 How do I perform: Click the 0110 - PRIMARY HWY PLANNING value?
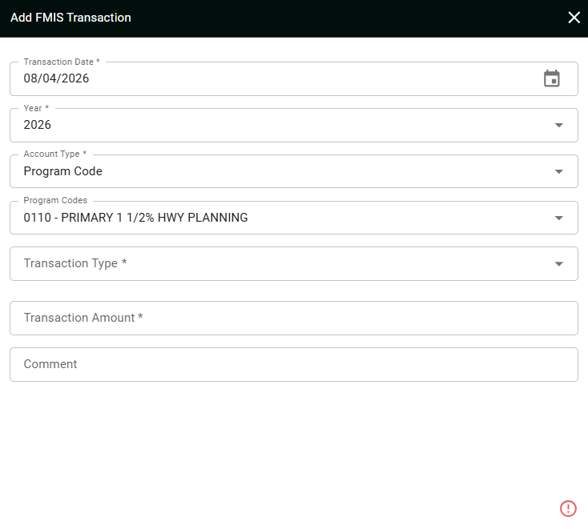[135, 218]
